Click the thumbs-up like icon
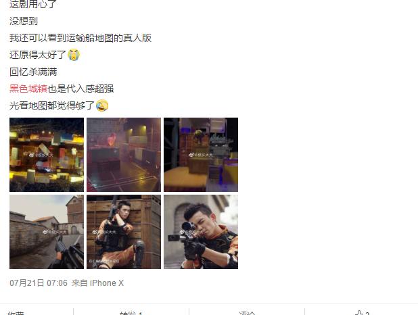Screen dimensions: 418x315 click(359, 313)
